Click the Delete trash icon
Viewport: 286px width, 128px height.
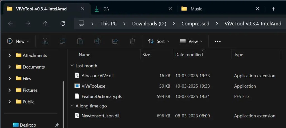click(x=132, y=41)
